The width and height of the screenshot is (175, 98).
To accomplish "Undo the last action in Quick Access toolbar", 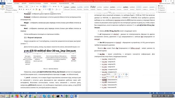I will pyautogui.click(x=7, y=1).
